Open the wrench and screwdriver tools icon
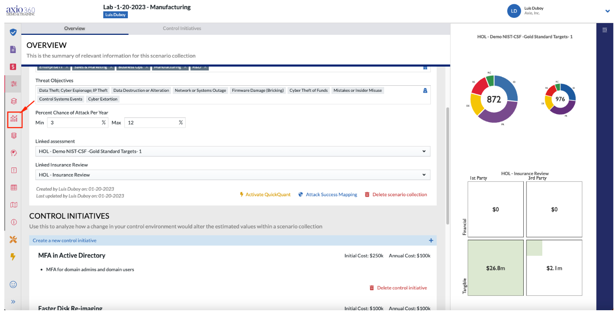The width and height of the screenshot is (616, 315). click(x=13, y=239)
